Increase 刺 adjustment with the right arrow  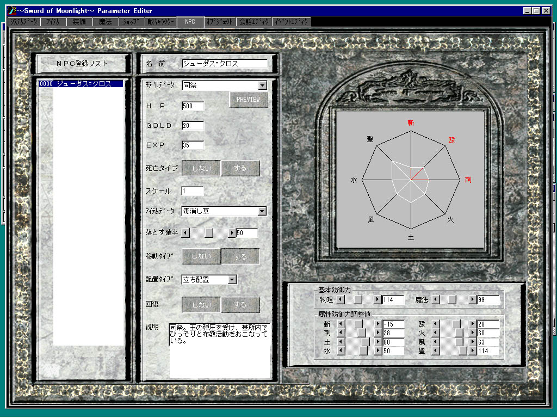[378, 333]
